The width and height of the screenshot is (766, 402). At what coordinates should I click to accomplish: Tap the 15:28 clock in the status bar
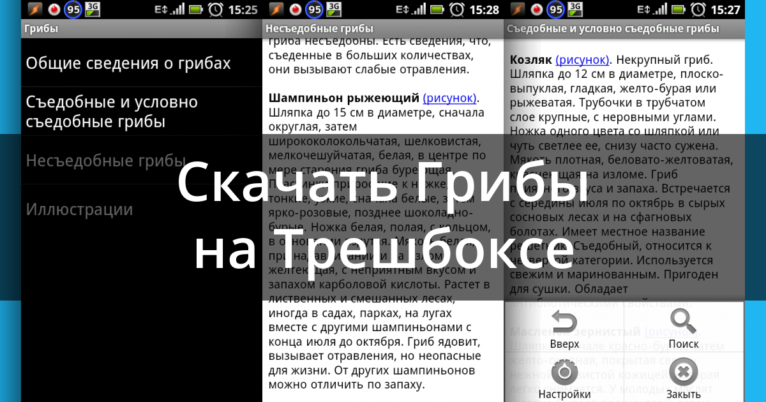[484, 10]
